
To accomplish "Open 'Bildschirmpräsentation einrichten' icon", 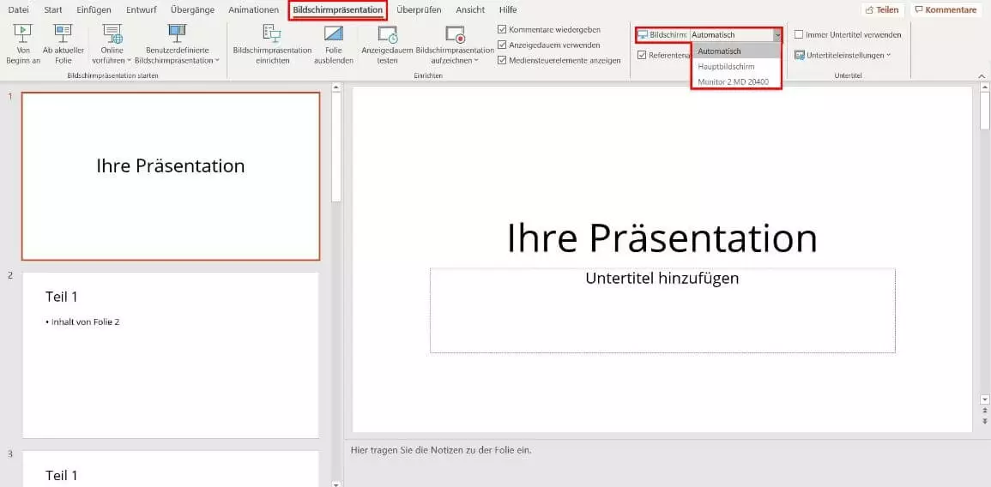I will pos(272,33).
